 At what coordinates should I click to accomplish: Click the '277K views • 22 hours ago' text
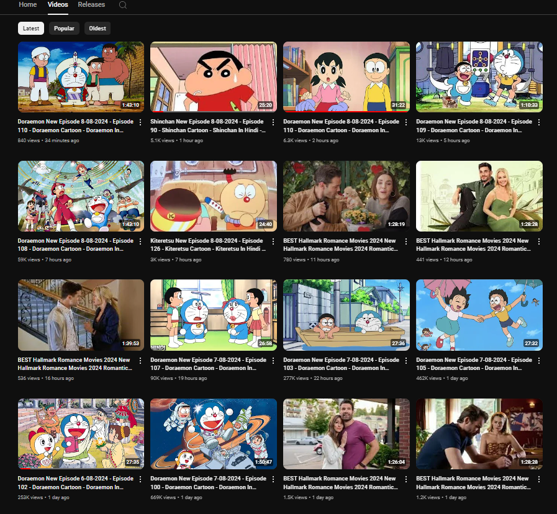tap(312, 378)
